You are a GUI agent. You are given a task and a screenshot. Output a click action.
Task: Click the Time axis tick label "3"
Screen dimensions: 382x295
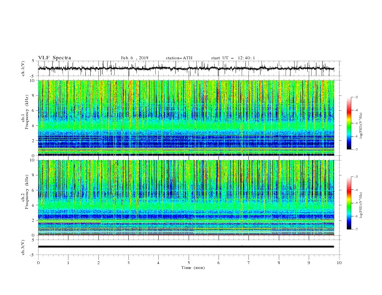128,263
